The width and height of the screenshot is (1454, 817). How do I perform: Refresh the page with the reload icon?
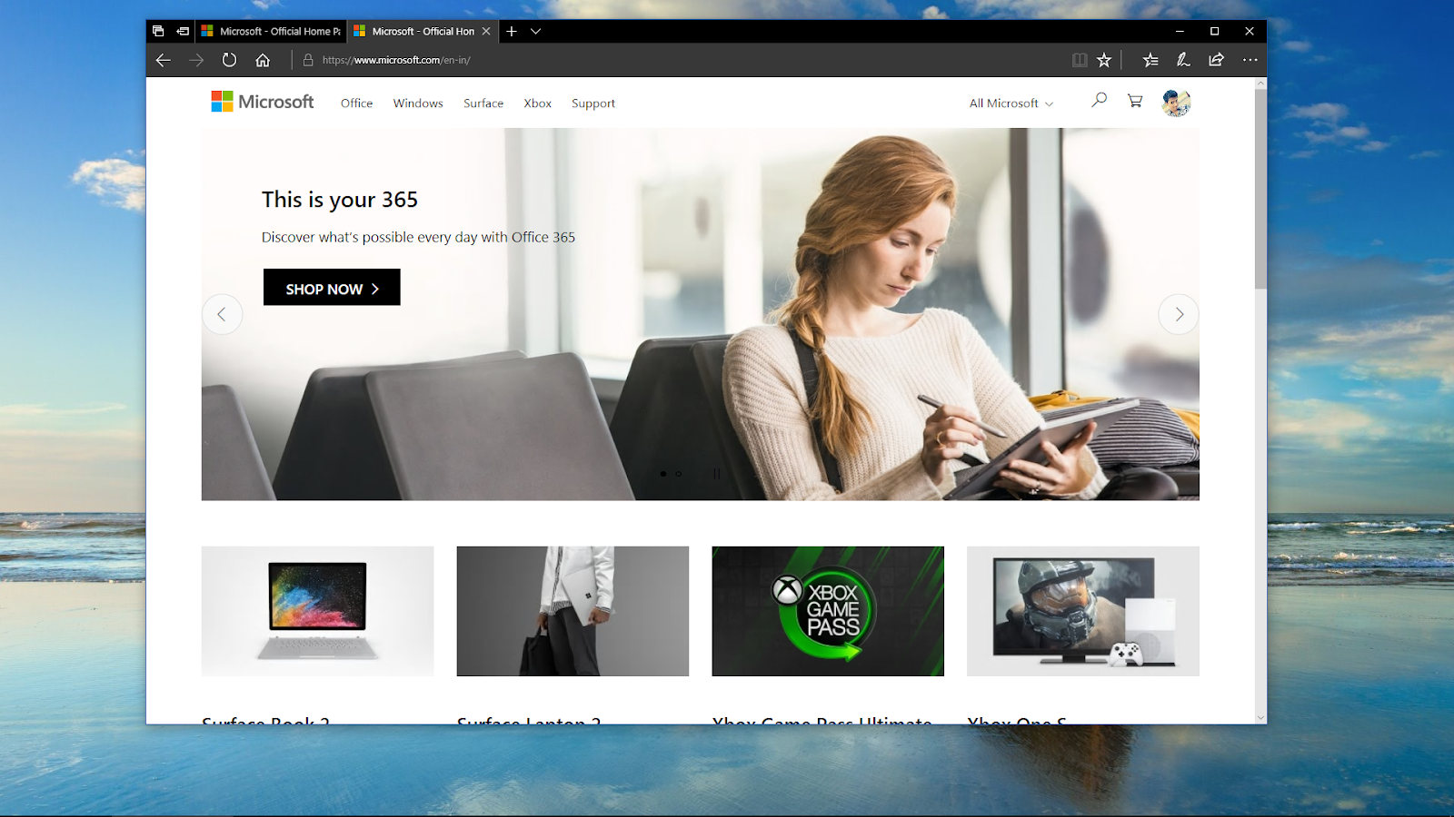[229, 60]
